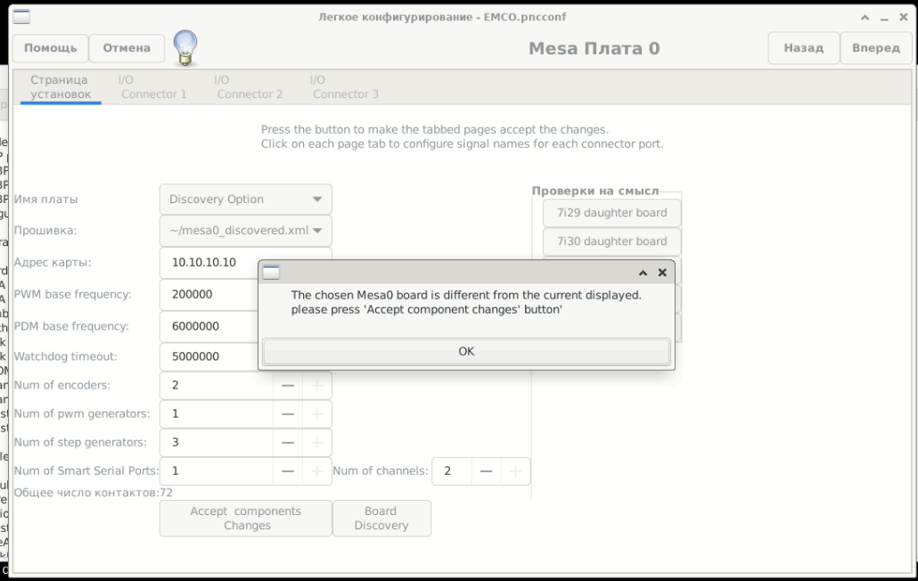Close the warning dialog with X

coord(662,273)
